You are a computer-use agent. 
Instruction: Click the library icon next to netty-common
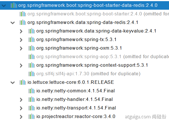tap(32, 91)
